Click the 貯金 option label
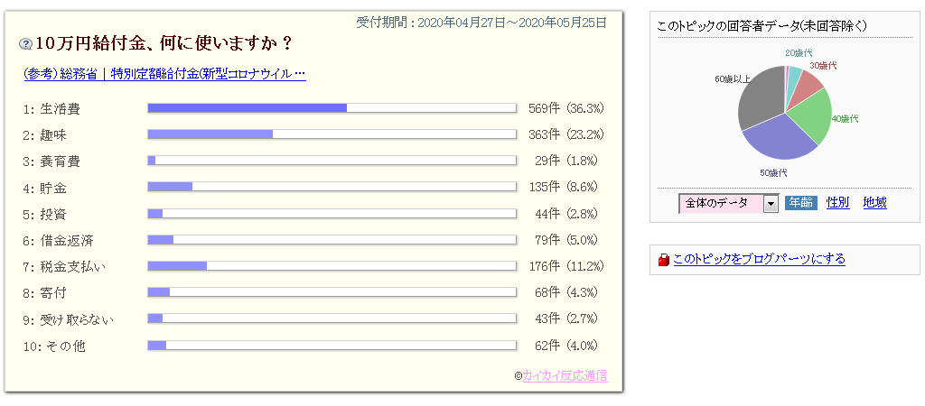The width and height of the screenshot is (925, 406). coord(53,188)
